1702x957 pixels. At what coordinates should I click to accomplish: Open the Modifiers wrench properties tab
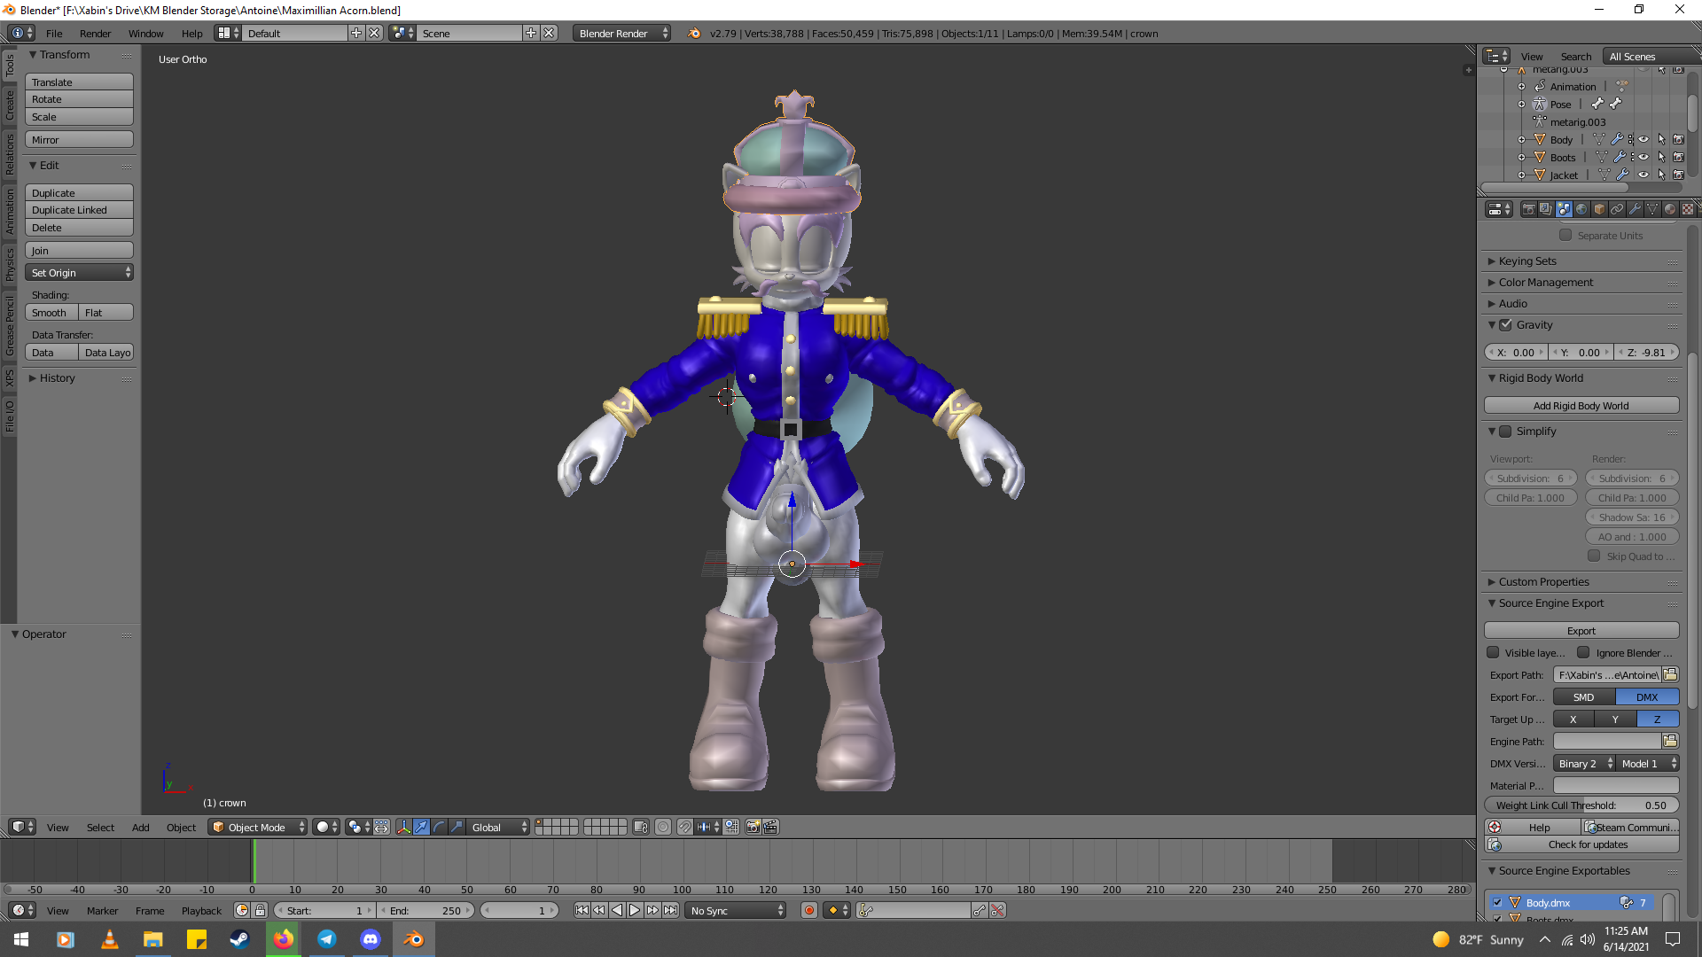click(1635, 209)
